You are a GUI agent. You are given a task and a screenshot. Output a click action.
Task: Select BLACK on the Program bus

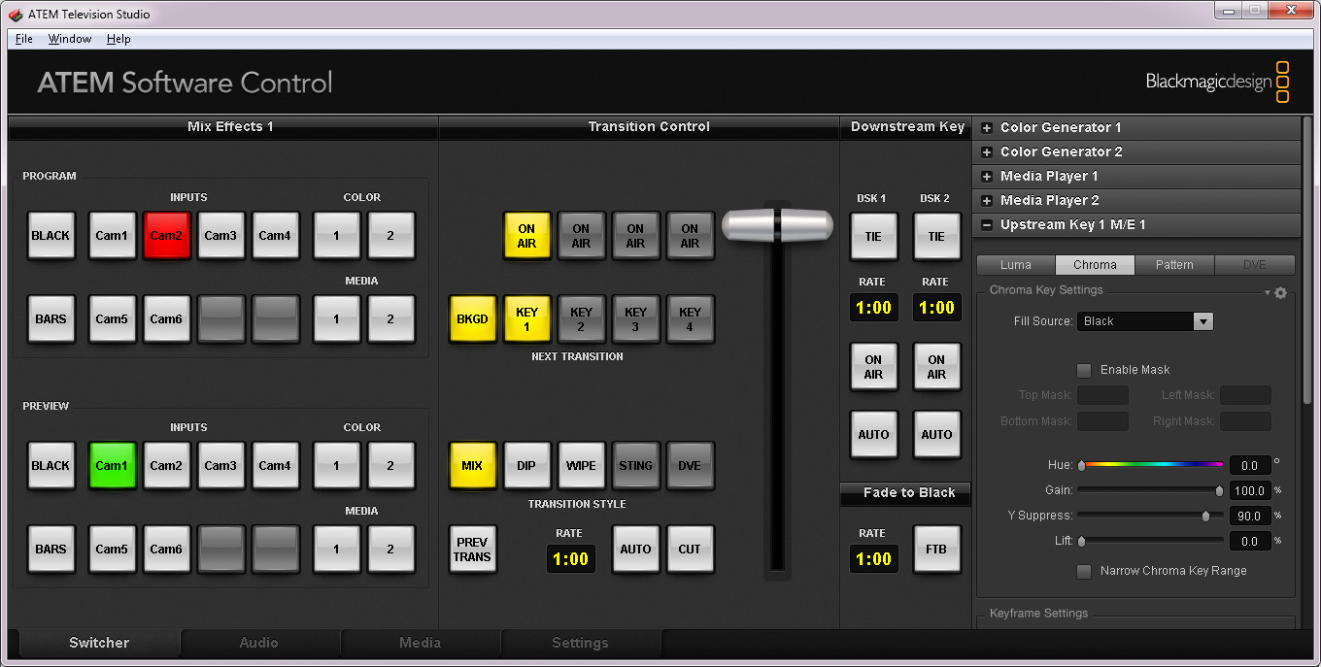51,236
